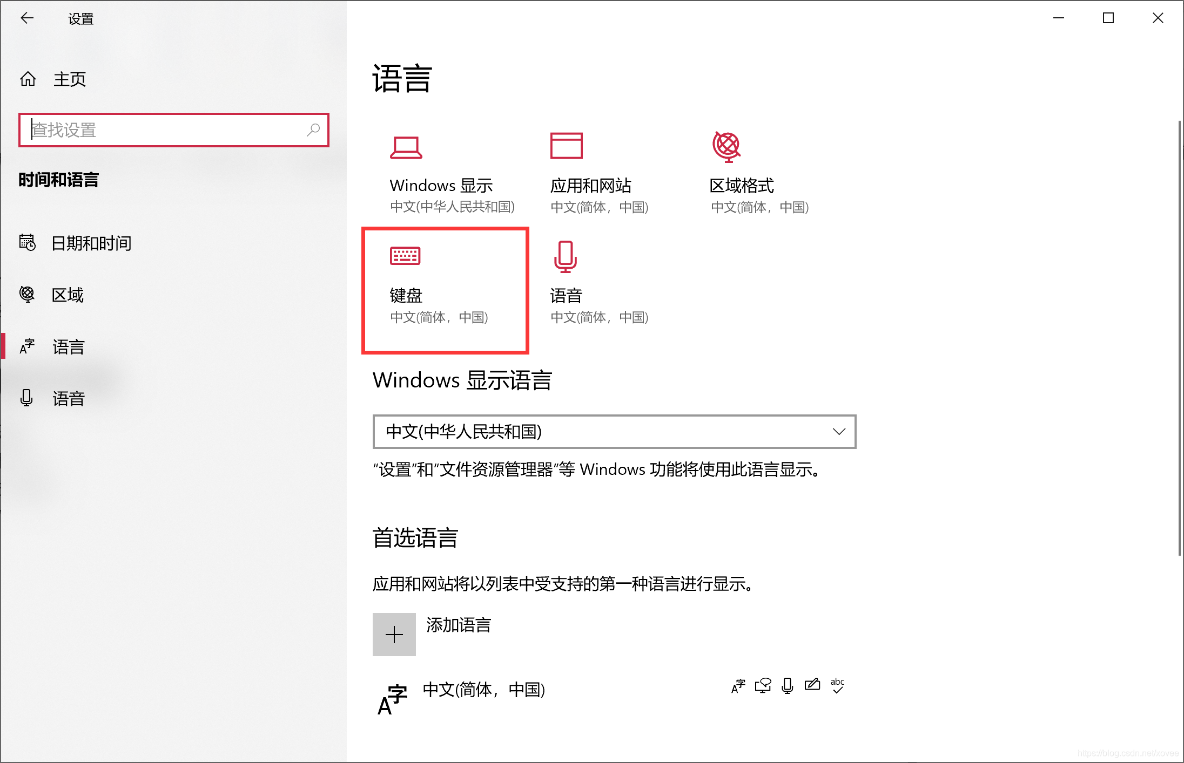Click the 语音 microphone icon tile
The height and width of the screenshot is (763, 1184).
[x=566, y=257]
